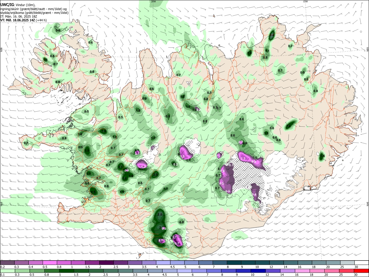Click the 0.2 legend label starting the snow row
This screenshot has height=277, width=369.
pos(2,267)
